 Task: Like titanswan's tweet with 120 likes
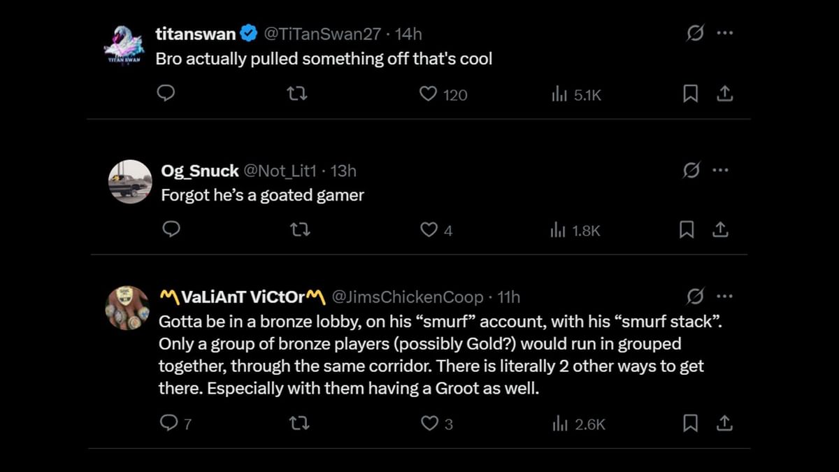(x=428, y=94)
